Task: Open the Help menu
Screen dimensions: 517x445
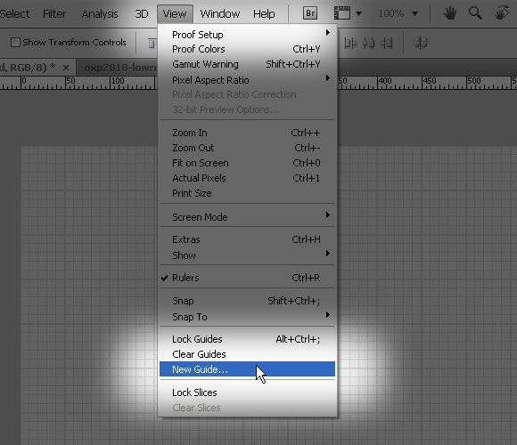Action: point(264,14)
